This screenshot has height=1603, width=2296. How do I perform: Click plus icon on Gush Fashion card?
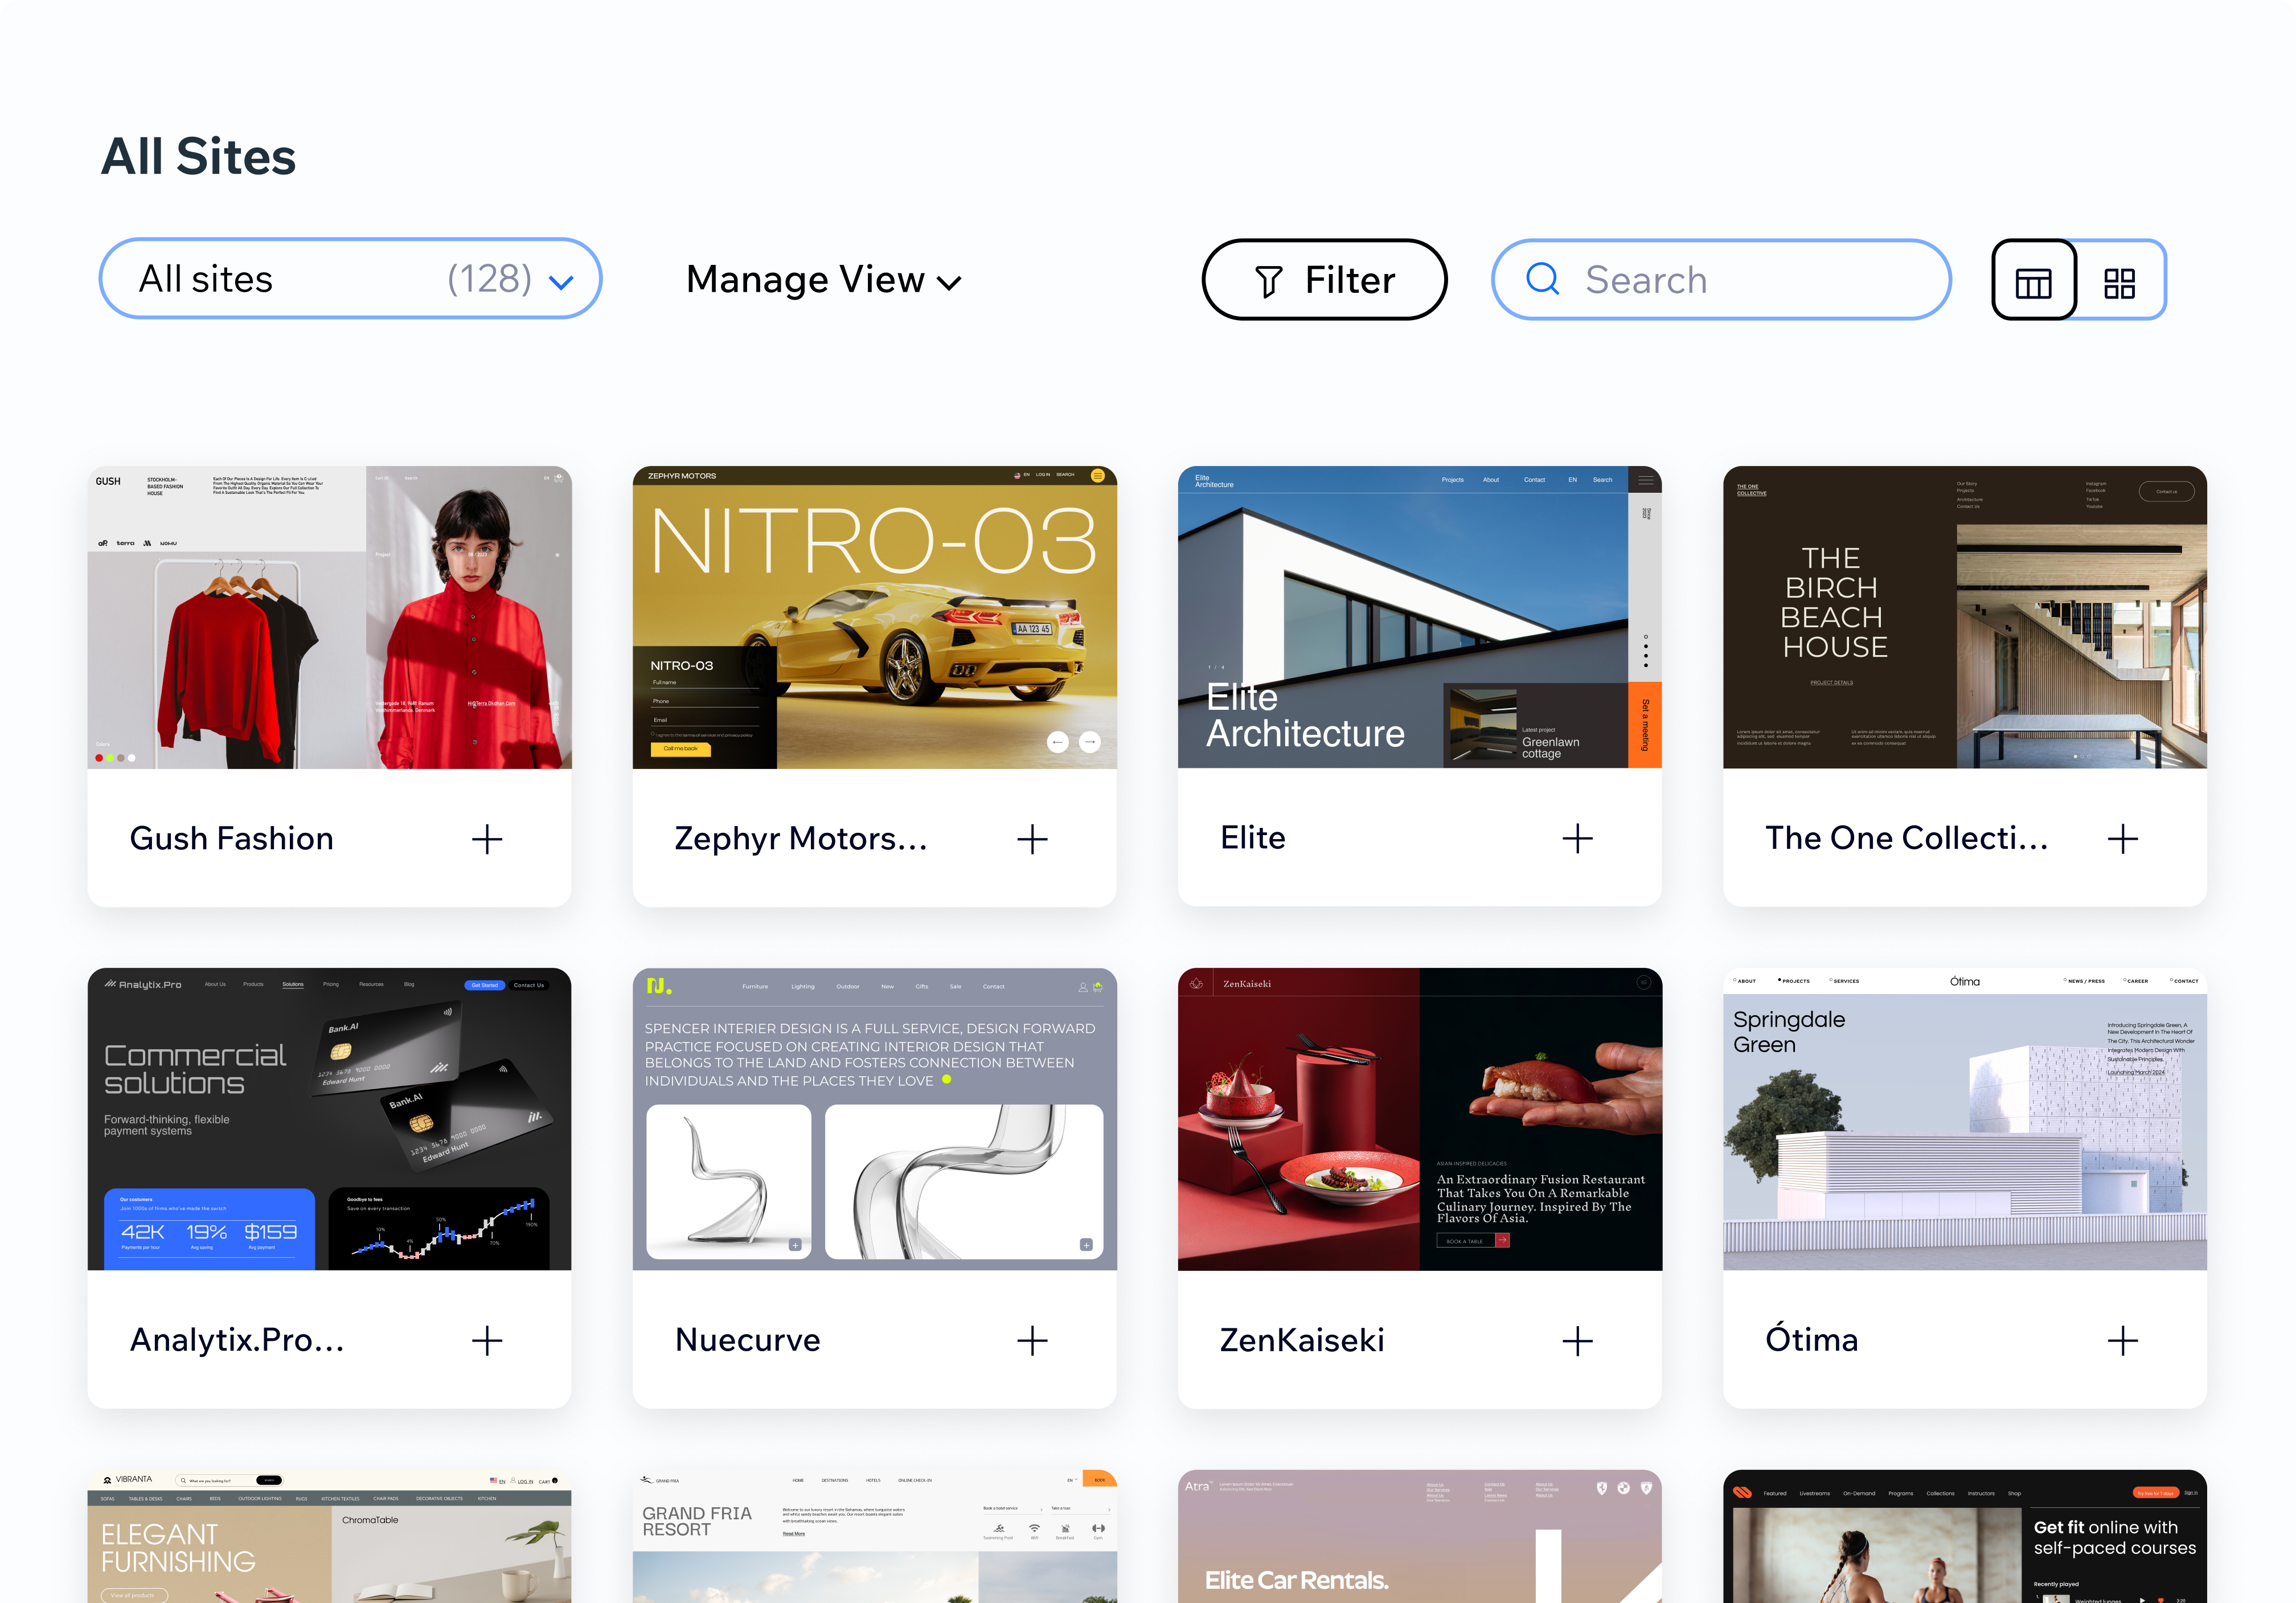pyautogui.click(x=487, y=839)
